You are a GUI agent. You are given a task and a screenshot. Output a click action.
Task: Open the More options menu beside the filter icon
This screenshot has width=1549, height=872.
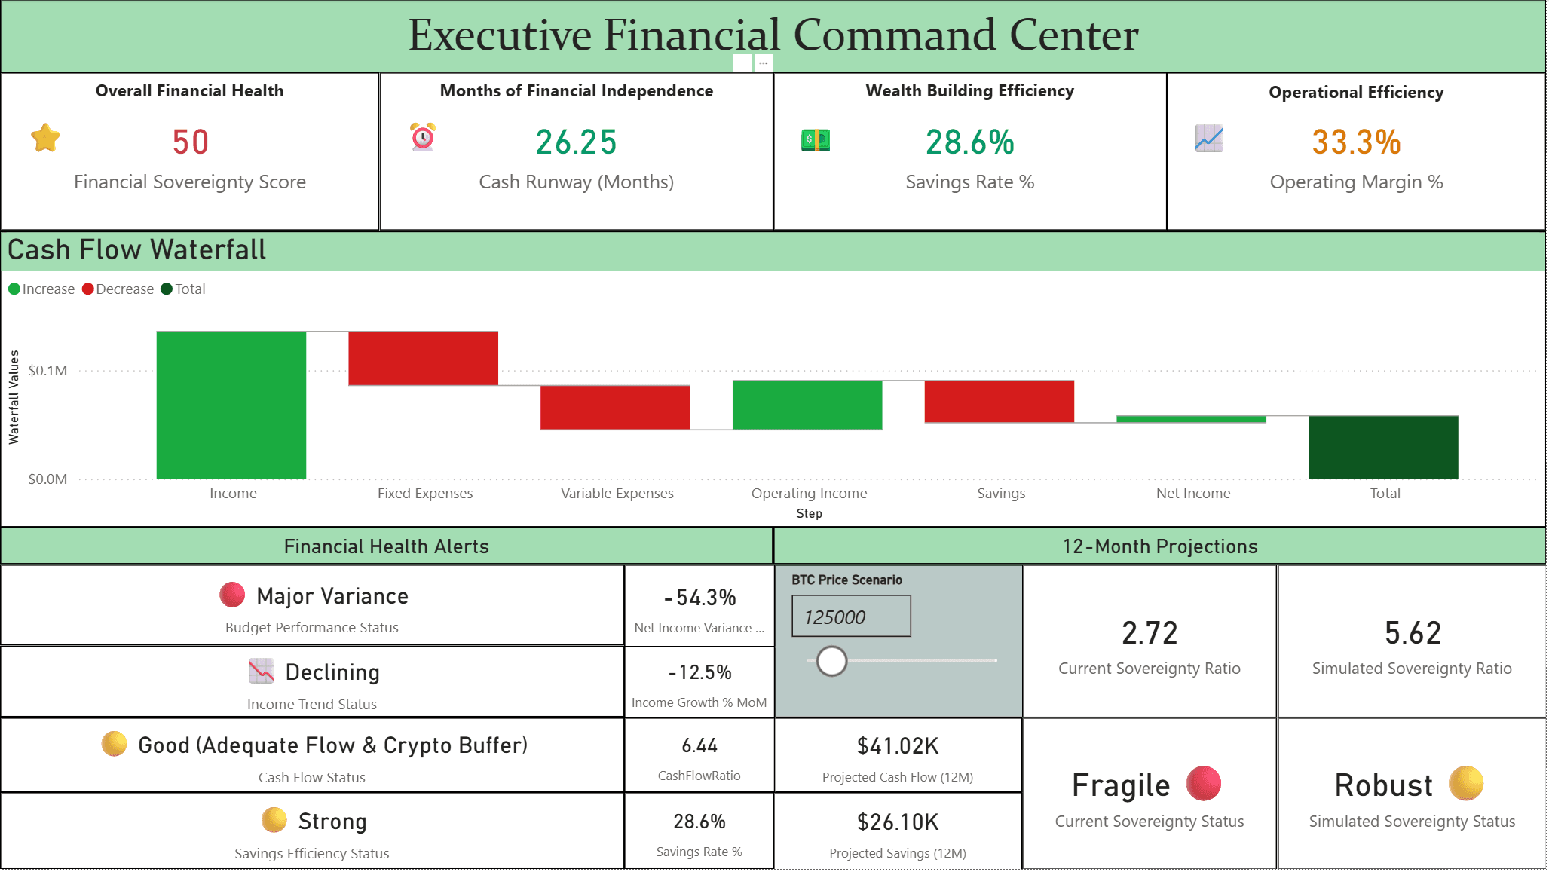[764, 63]
